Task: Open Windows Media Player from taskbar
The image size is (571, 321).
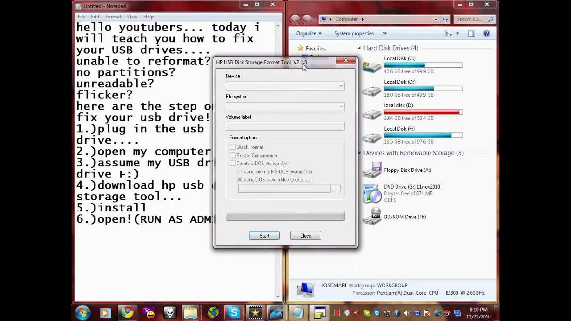Action: (105, 313)
